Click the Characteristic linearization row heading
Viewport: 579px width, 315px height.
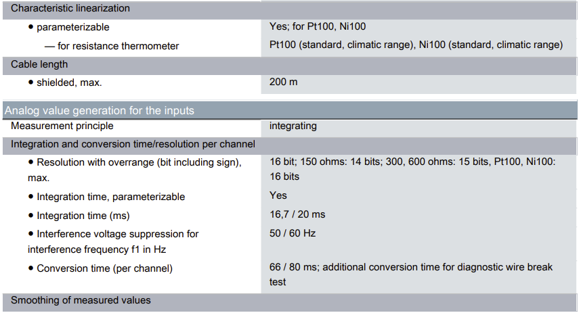(x=70, y=9)
